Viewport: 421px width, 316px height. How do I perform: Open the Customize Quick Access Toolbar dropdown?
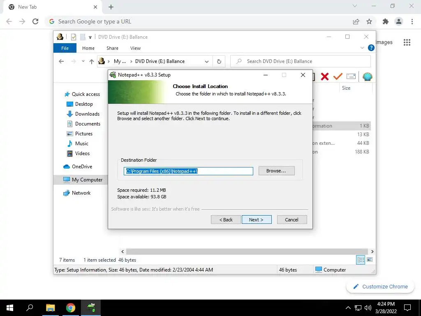(90, 37)
